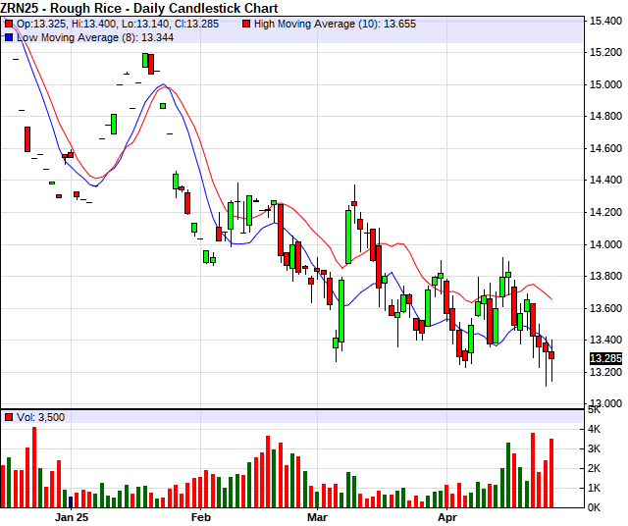Click the 13.285 current price tag
The height and width of the screenshot is (526, 628).
[604, 358]
